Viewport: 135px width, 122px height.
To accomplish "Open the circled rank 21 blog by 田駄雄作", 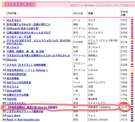I will [x=32, y=107].
